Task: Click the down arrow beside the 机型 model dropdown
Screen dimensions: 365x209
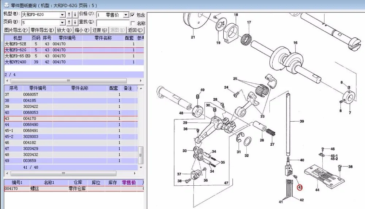Action: tap(75, 15)
